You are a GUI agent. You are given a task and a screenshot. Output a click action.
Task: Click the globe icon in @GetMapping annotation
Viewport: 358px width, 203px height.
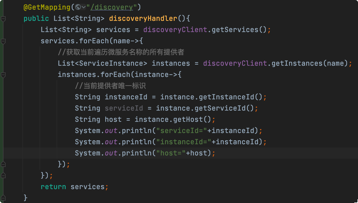(x=78, y=7)
